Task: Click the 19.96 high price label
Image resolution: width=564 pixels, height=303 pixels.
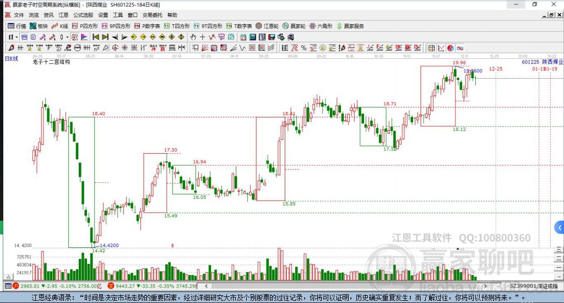Action: point(459,63)
